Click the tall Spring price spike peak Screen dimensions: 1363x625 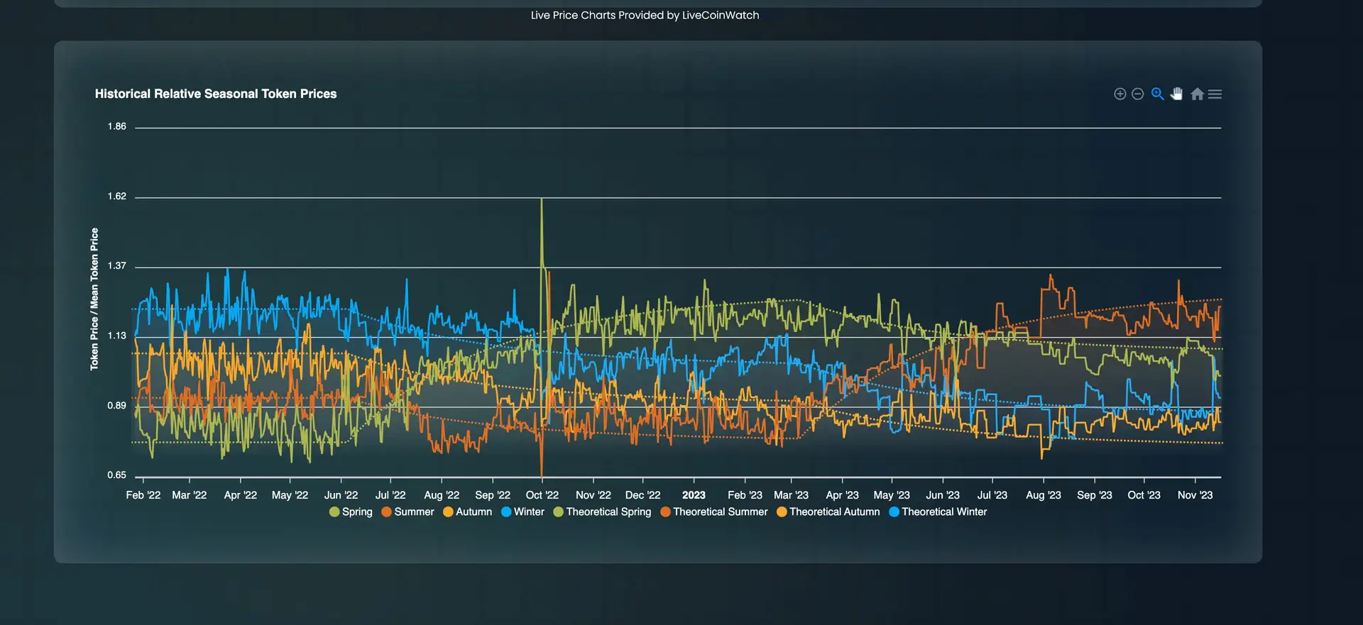[542, 201]
